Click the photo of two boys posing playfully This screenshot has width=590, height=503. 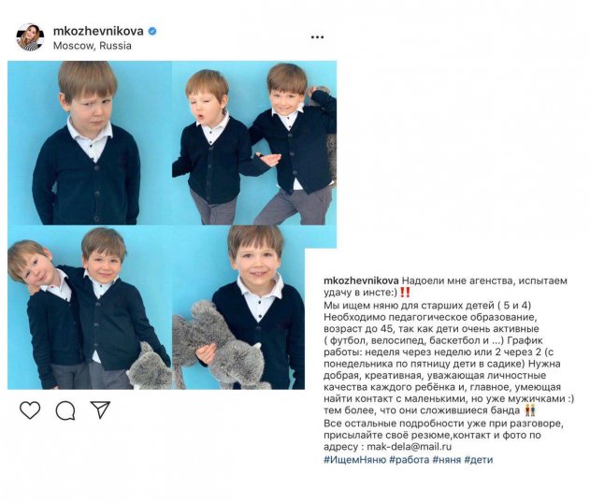tap(254, 143)
